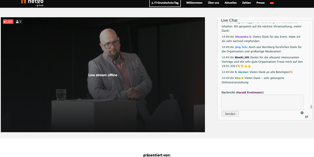Click the username Alexandra S. in chat
Image resolution: width=314 pixels, height=157 pixels.
tap(243, 37)
